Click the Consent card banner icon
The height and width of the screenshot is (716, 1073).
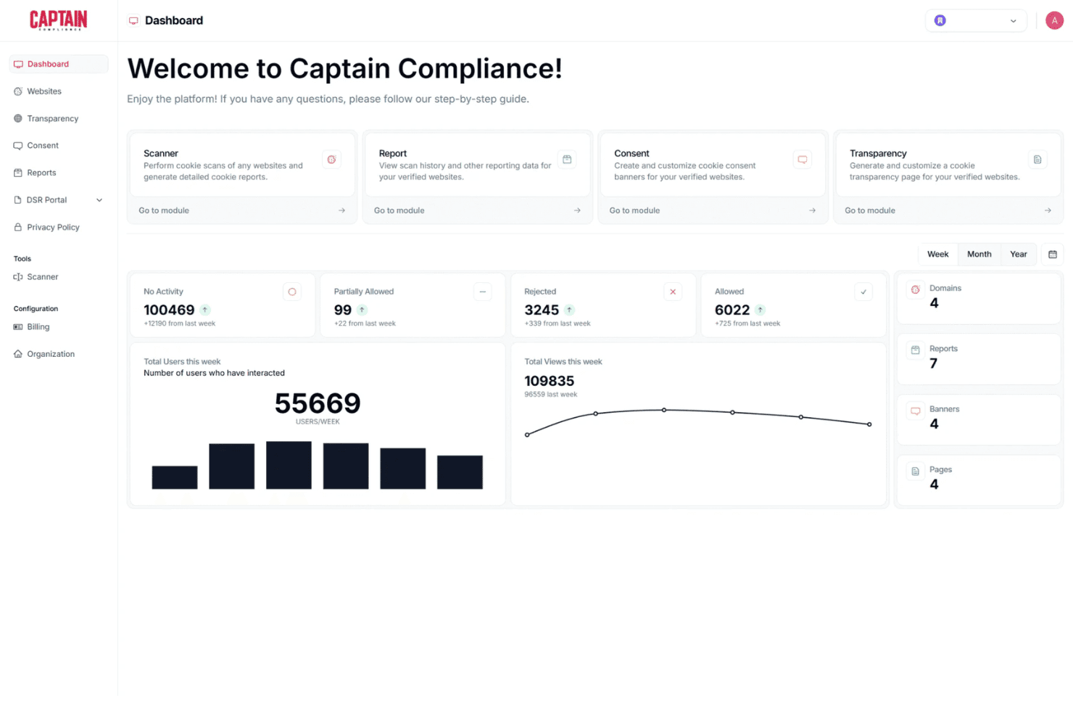803,160
